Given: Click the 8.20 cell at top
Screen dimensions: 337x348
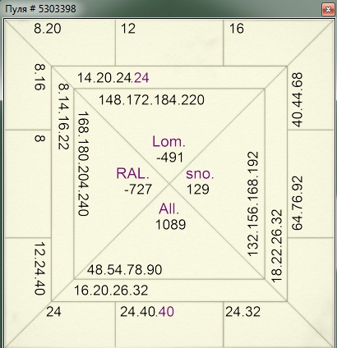Looking at the screenshot, I should pos(48,29).
